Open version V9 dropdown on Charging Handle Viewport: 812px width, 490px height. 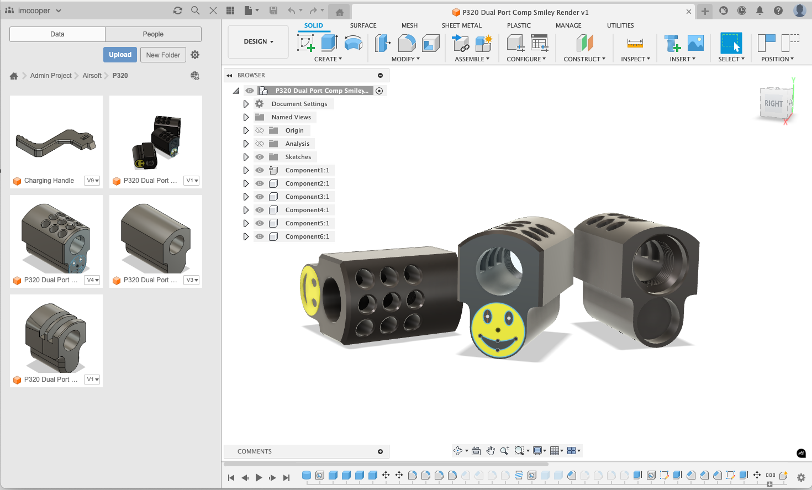click(x=92, y=181)
